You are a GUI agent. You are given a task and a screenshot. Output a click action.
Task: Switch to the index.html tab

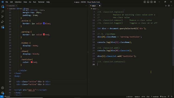[x=11, y=6]
